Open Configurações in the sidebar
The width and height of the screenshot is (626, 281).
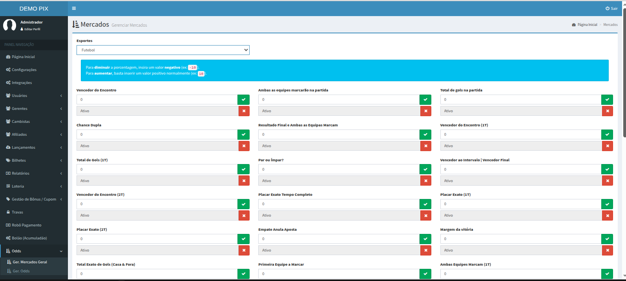(x=24, y=70)
